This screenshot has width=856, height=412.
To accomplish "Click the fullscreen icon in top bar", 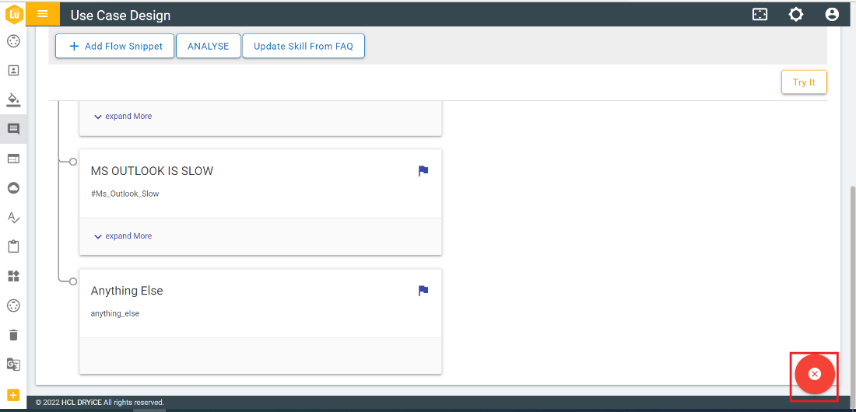I will (x=760, y=15).
